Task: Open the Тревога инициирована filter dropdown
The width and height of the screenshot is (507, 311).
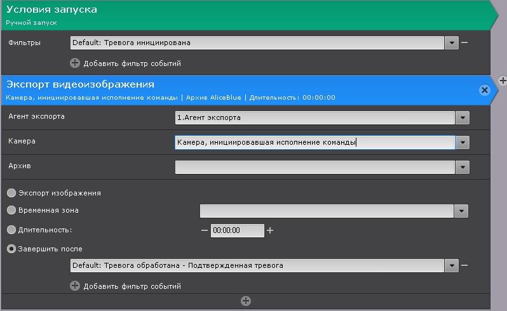Action: pos(451,43)
